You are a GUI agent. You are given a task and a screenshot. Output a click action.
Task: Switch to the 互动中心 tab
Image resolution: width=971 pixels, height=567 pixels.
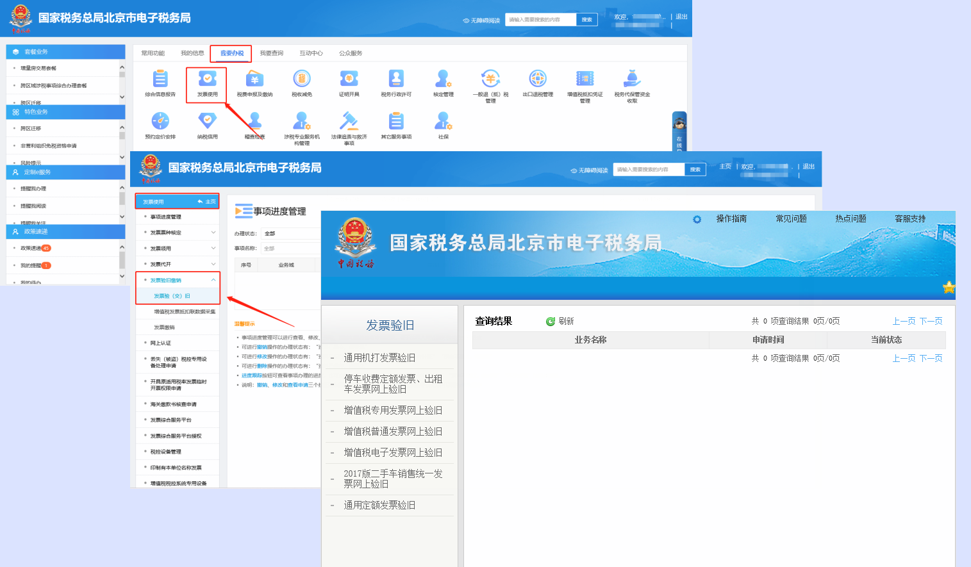click(x=311, y=53)
